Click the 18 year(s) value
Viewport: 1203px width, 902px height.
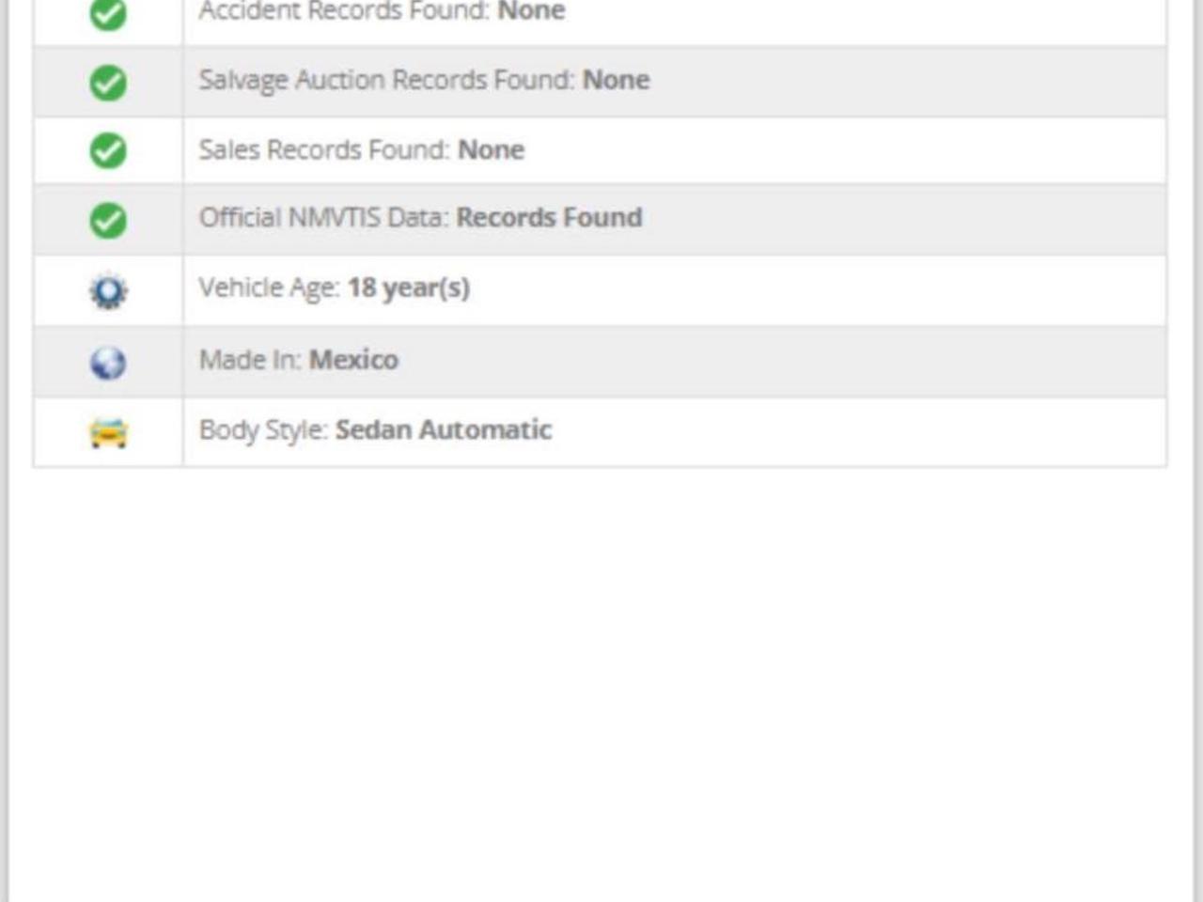[409, 288]
